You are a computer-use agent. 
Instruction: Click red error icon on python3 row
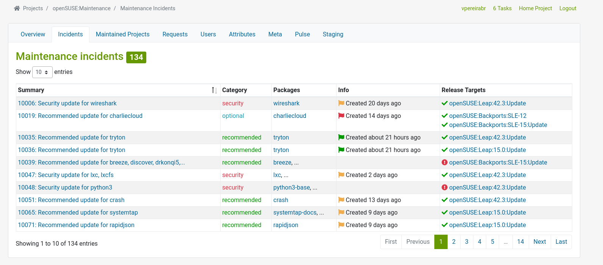tap(445, 187)
